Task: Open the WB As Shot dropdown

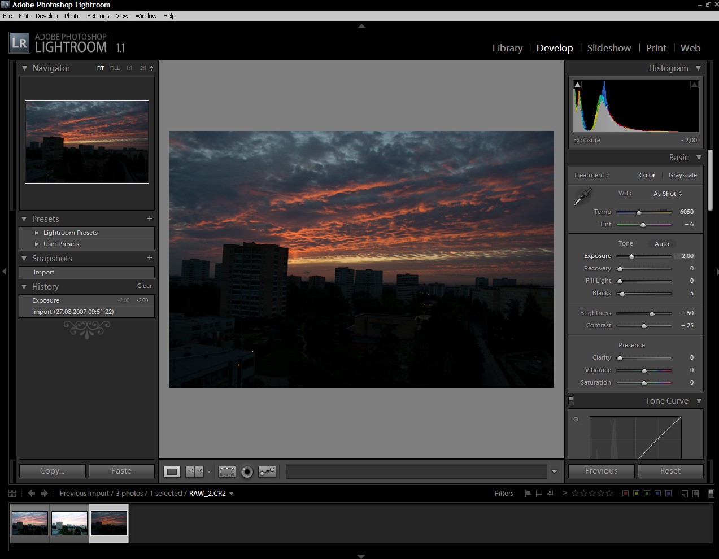Action: pyautogui.click(x=667, y=194)
